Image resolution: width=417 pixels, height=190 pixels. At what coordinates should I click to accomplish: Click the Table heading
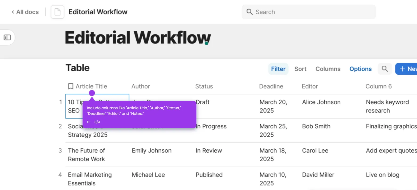click(x=77, y=68)
